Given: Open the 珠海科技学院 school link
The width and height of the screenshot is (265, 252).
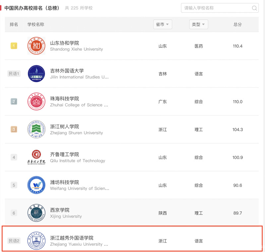Looking at the screenshot, I should (64, 99).
